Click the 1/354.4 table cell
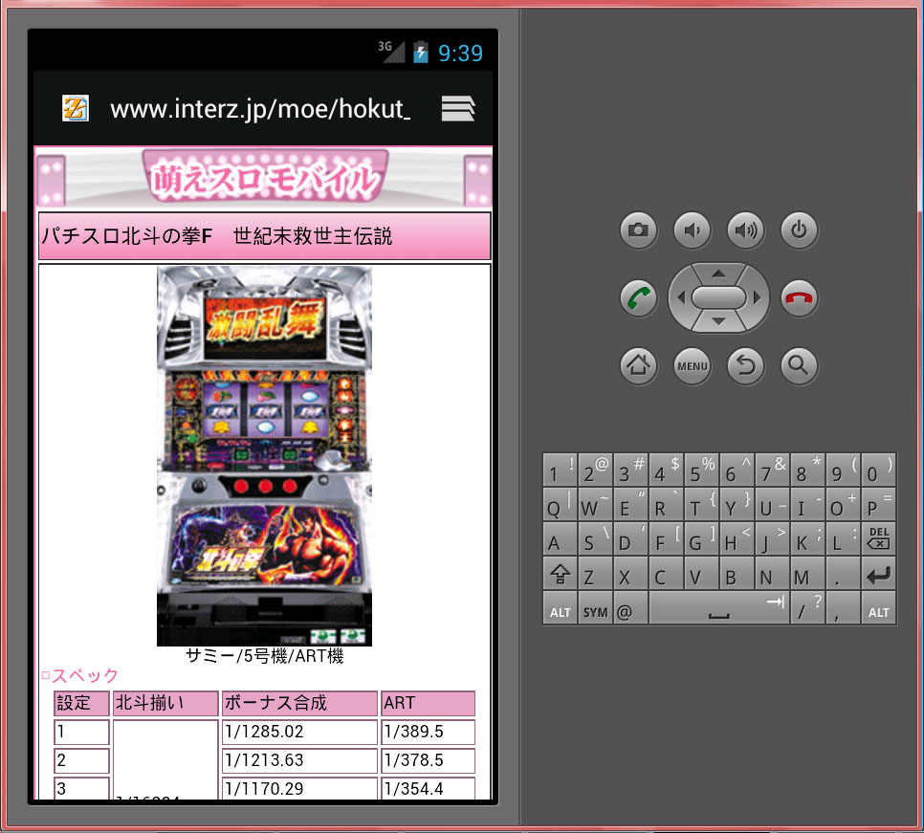 tap(428, 788)
